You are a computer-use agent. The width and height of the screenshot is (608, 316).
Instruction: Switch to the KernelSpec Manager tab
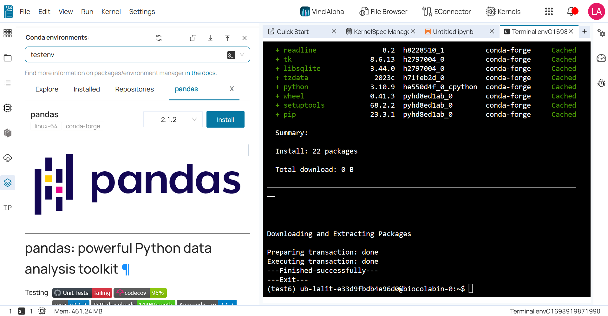point(377,32)
